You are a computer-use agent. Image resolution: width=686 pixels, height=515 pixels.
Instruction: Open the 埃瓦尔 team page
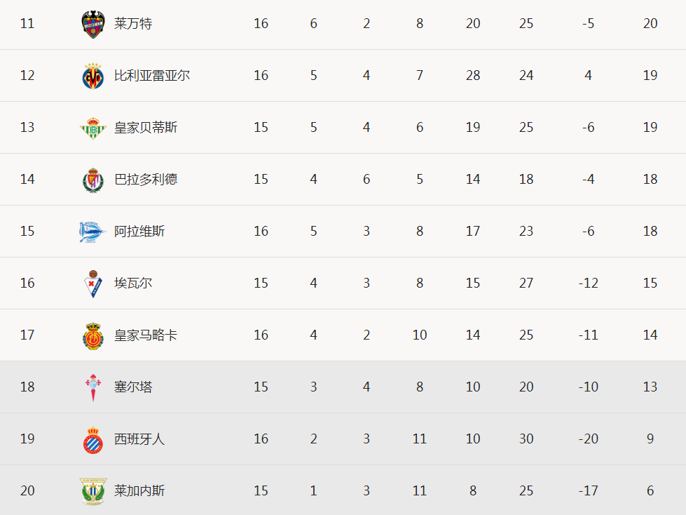pyautogui.click(x=133, y=283)
